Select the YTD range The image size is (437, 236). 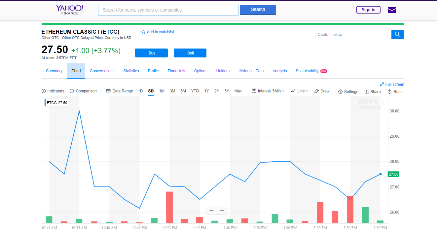(195, 91)
